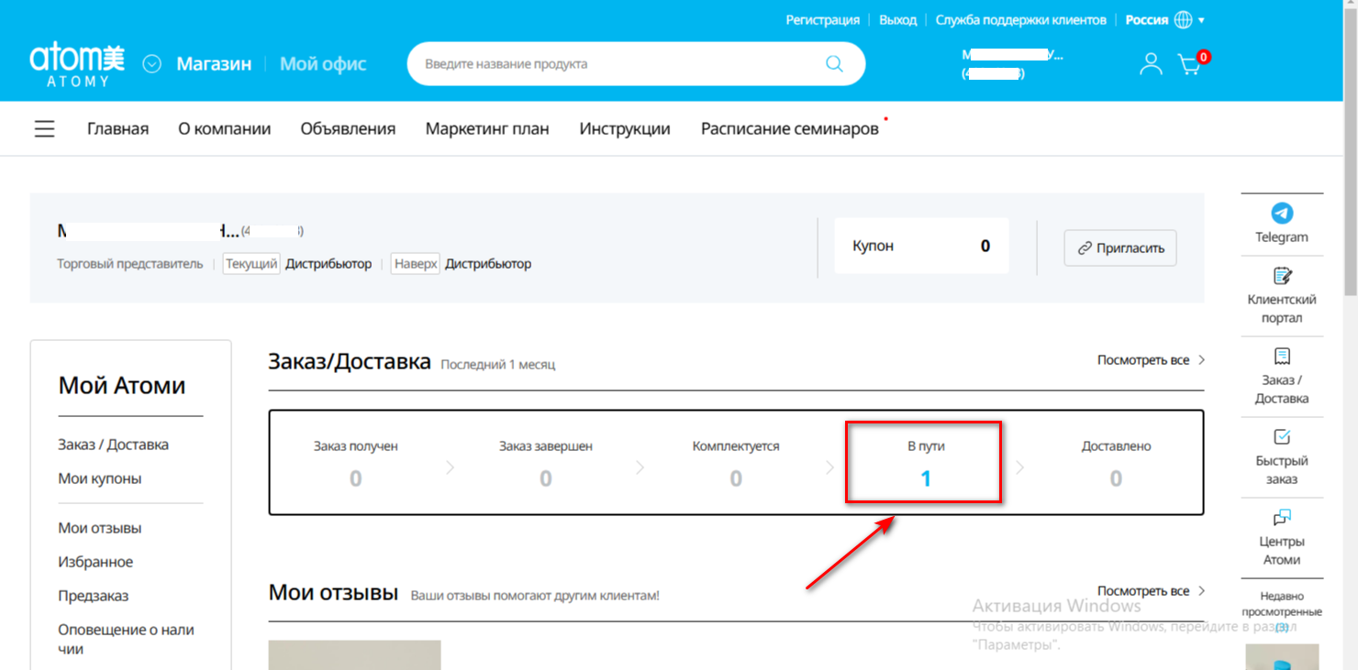Open the hamburger menu icon
The image size is (1358, 670).
point(44,129)
